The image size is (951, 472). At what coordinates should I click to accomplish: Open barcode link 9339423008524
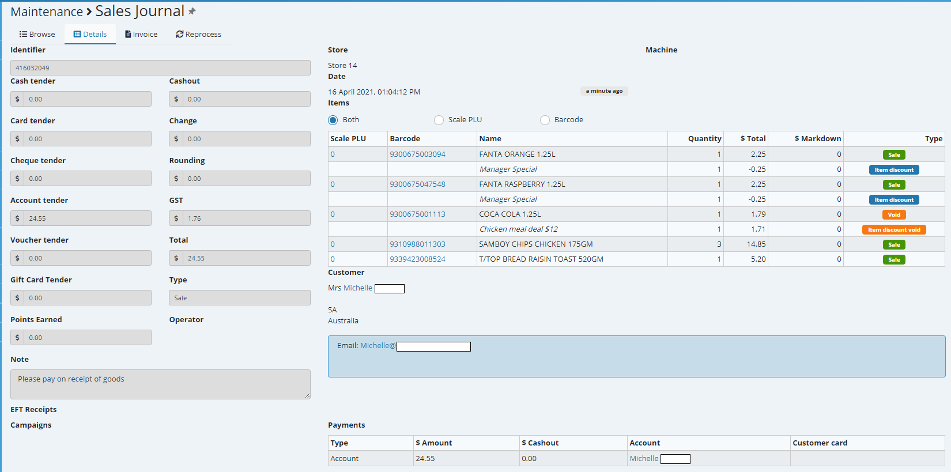tap(417, 259)
